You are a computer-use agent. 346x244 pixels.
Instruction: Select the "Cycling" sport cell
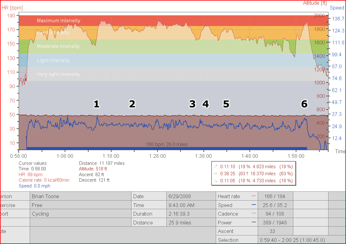coord(81,214)
